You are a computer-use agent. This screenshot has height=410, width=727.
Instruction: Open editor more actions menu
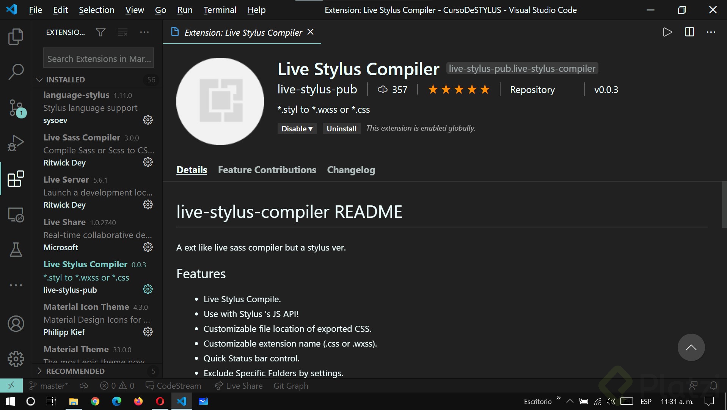pyautogui.click(x=711, y=32)
